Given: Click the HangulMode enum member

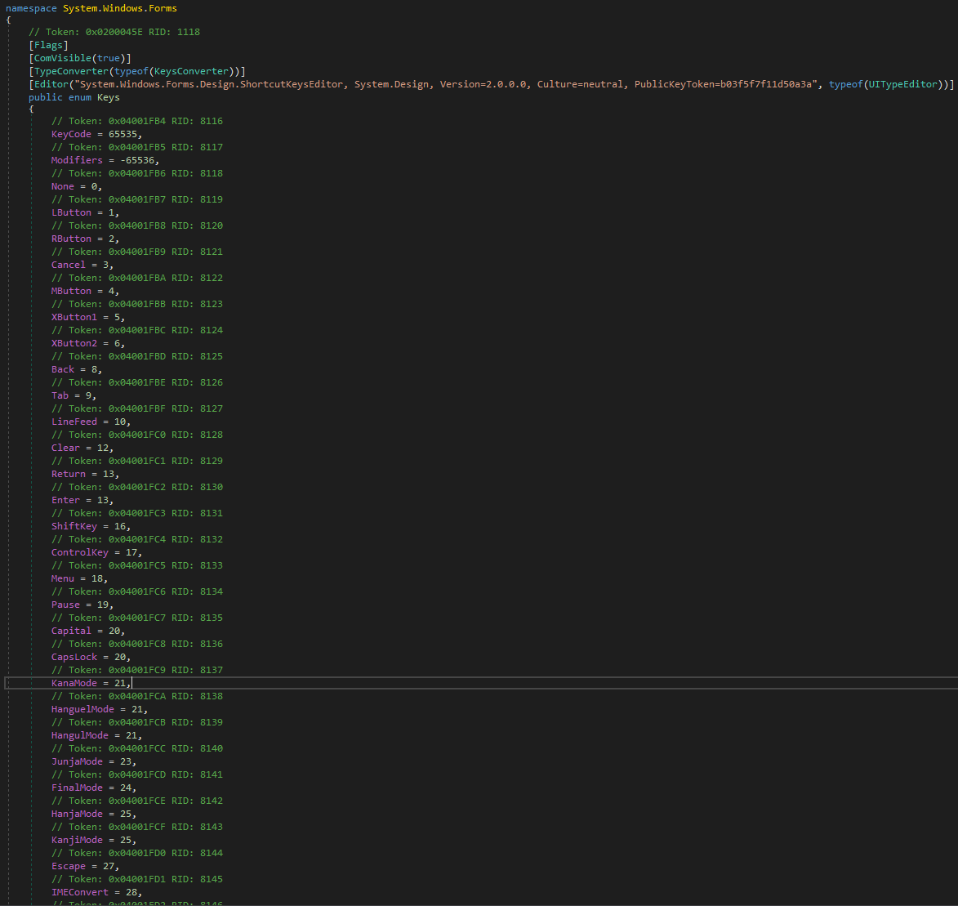Looking at the screenshot, I should [80, 735].
